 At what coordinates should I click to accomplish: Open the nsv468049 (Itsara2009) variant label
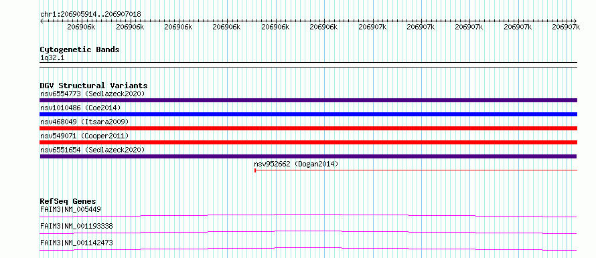[x=84, y=122]
